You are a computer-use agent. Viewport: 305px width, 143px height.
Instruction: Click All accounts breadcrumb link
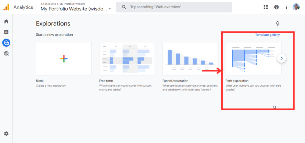click(48, 4)
